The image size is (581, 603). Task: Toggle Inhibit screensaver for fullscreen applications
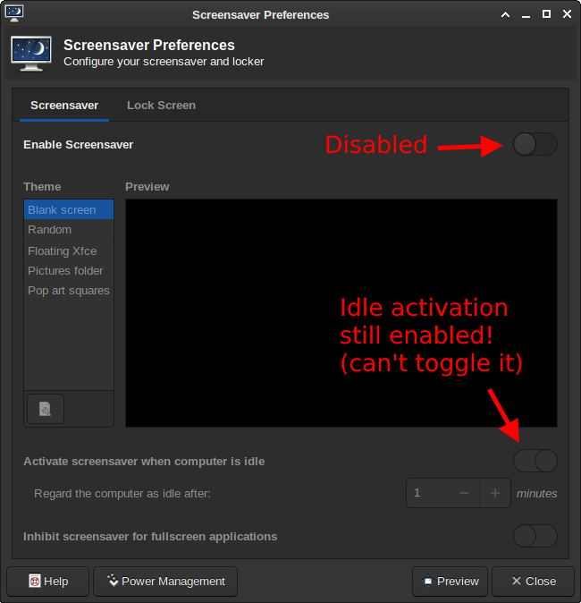coord(535,536)
